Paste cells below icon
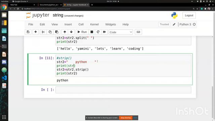 57,32
